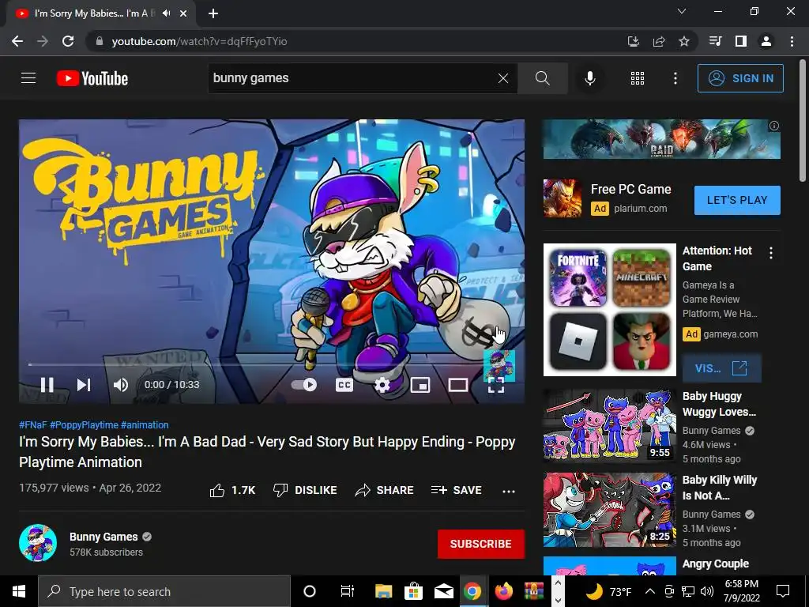
Task: Enter full screen mode
Action: point(496,385)
